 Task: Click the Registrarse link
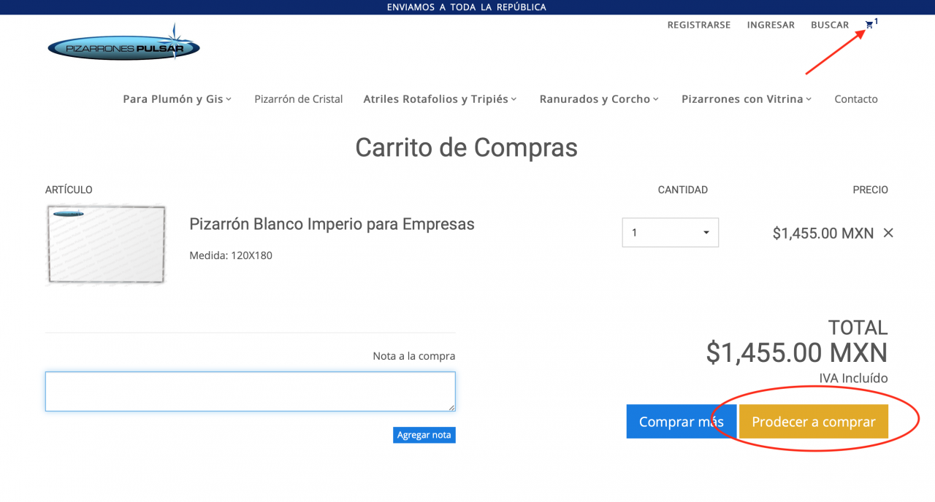pos(698,25)
